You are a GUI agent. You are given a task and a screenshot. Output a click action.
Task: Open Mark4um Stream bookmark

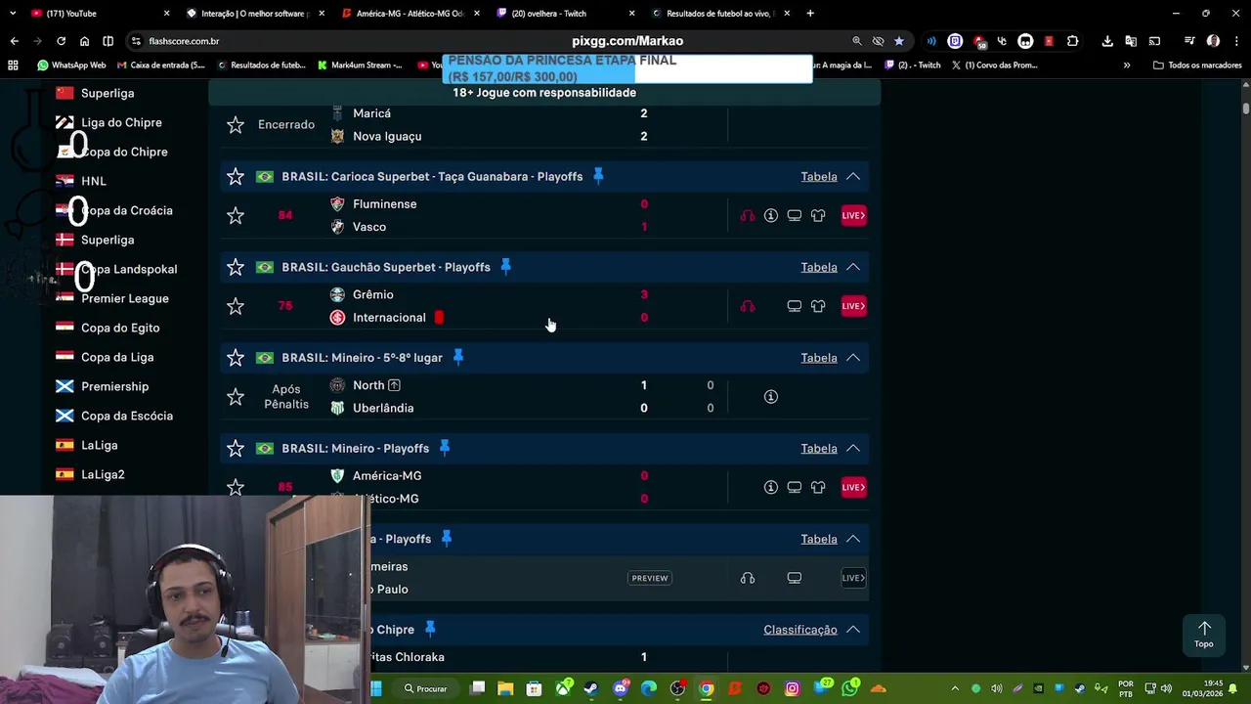point(361,66)
